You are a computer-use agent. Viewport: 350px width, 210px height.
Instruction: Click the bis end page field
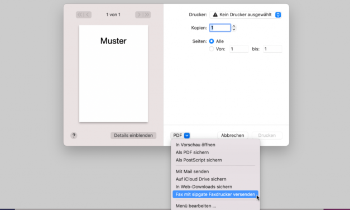point(272,49)
